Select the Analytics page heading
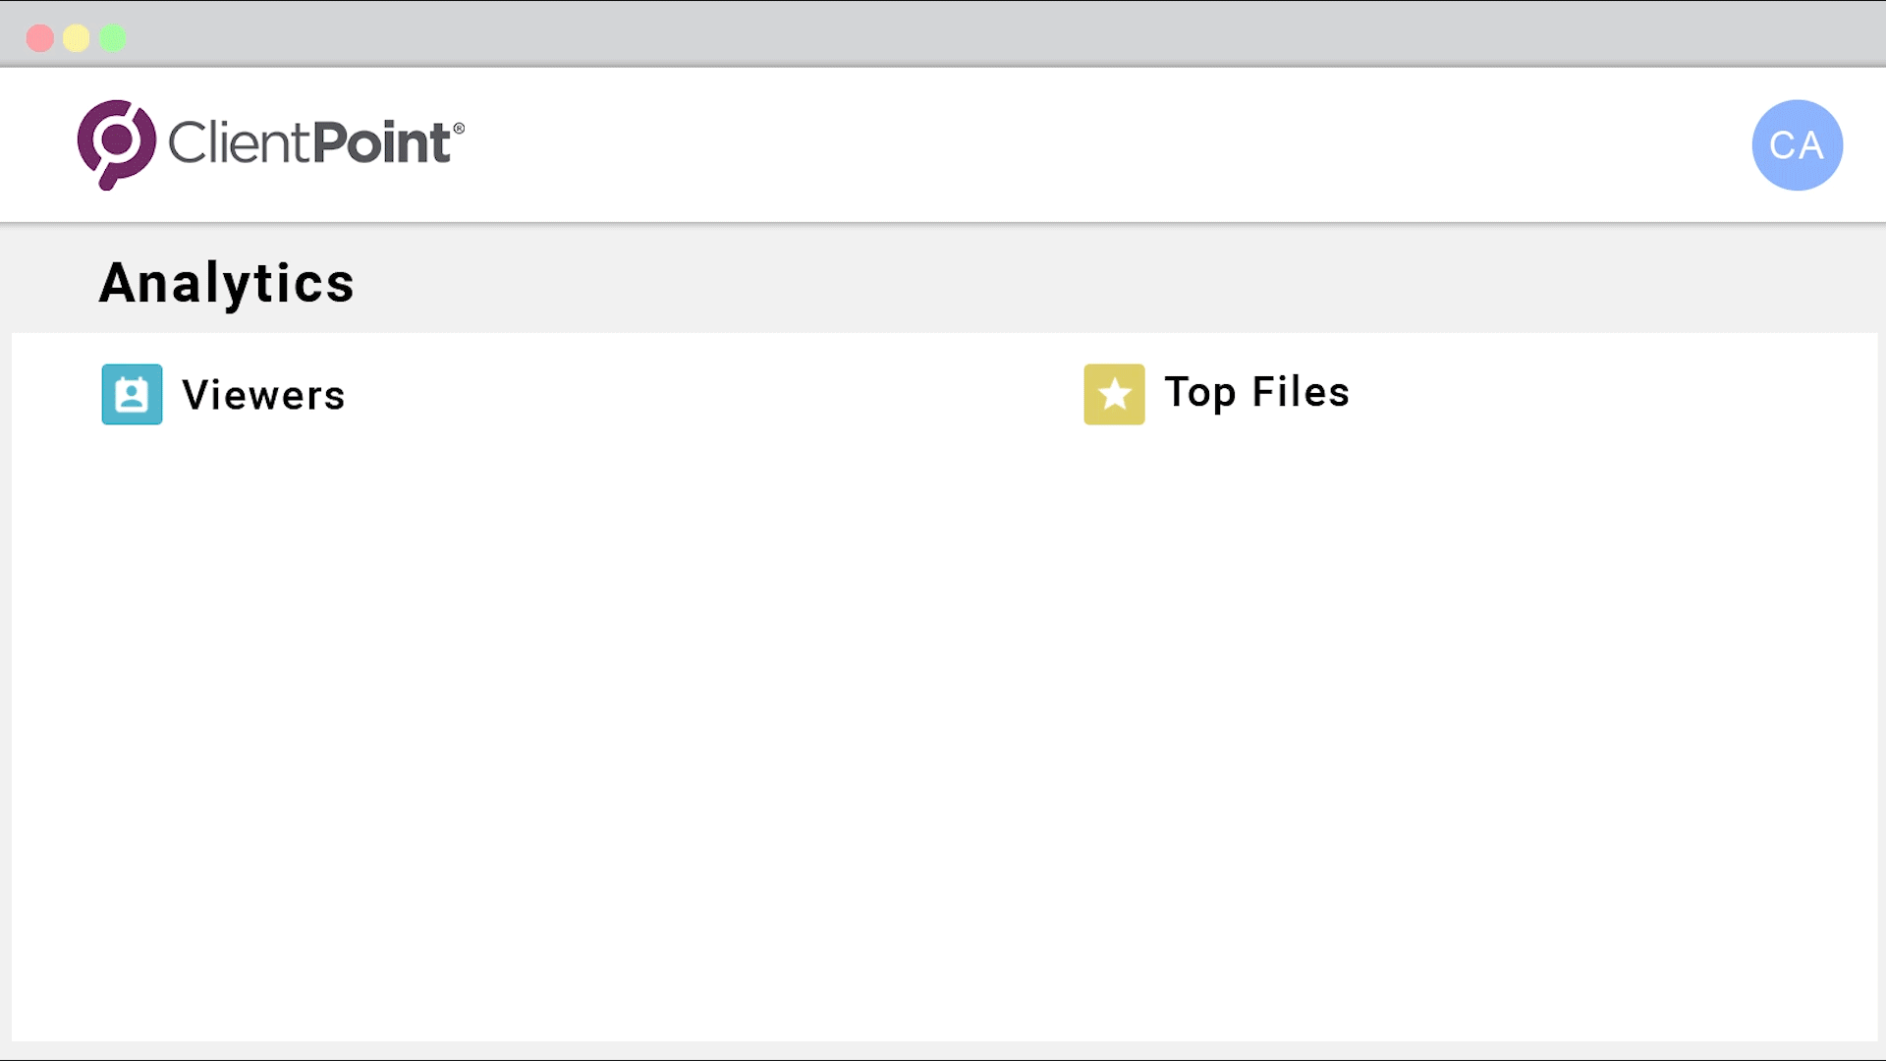Viewport: 1886px width, 1061px height. [x=226, y=283]
